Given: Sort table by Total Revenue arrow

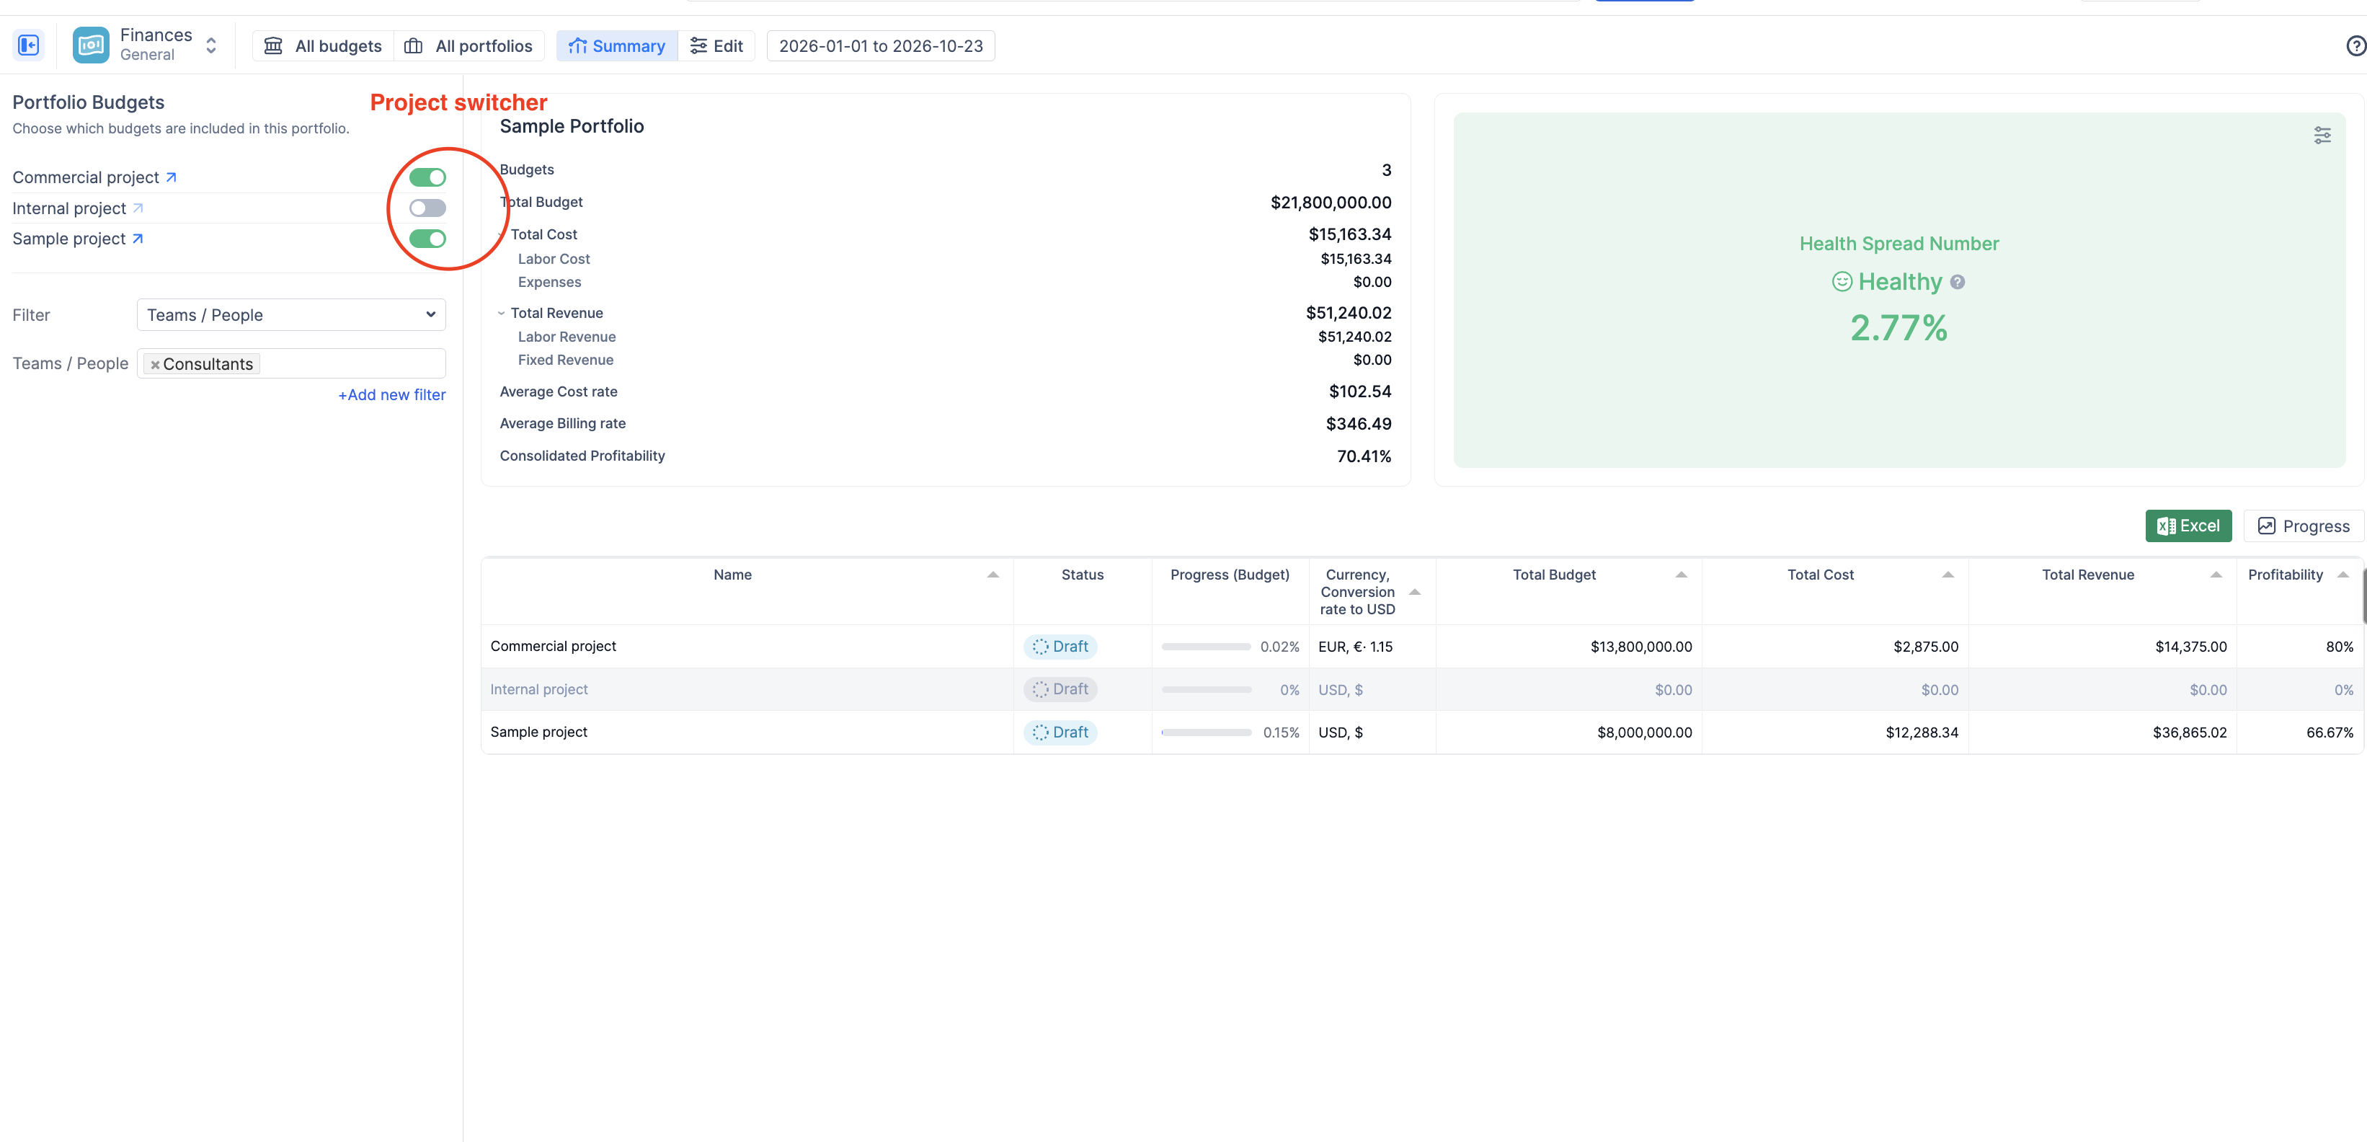Looking at the screenshot, I should [2216, 575].
